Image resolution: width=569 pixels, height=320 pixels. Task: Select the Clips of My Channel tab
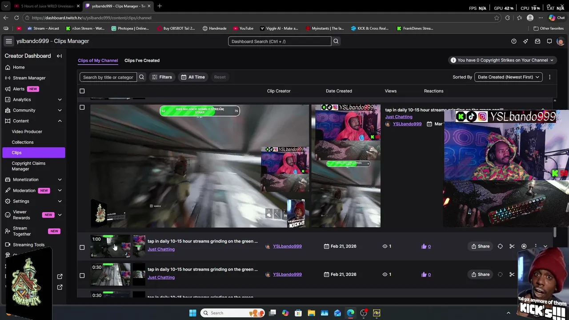[x=98, y=60]
